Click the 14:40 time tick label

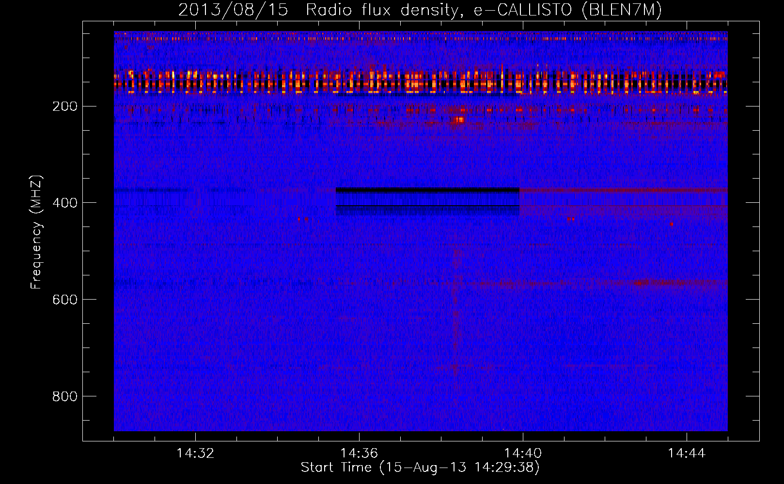click(x=523, y=453)
